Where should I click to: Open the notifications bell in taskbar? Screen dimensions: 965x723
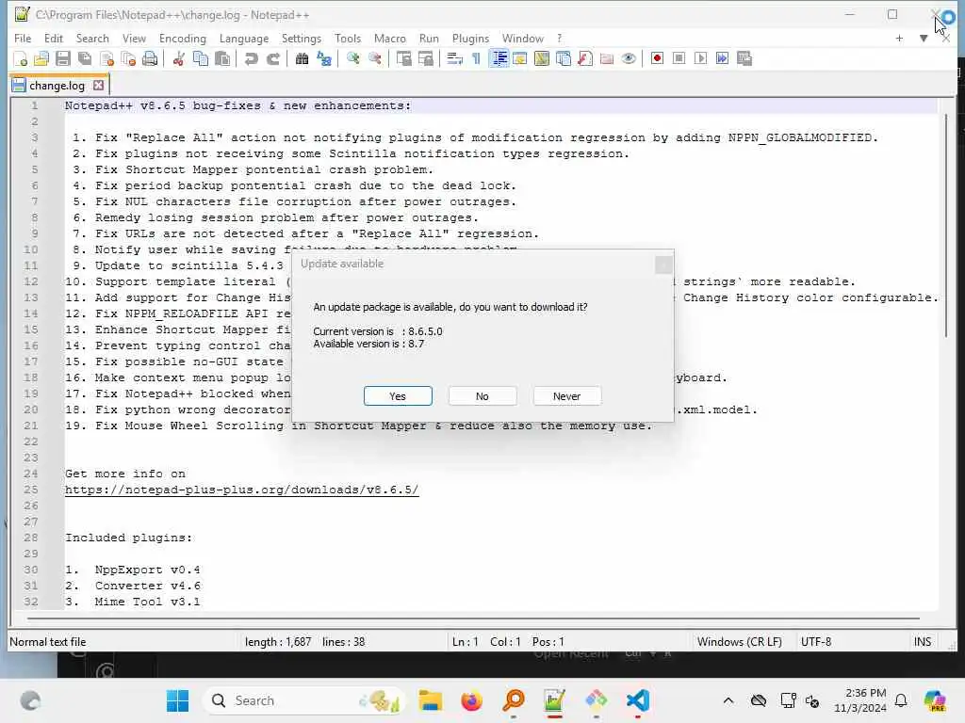tap(901, 700)
